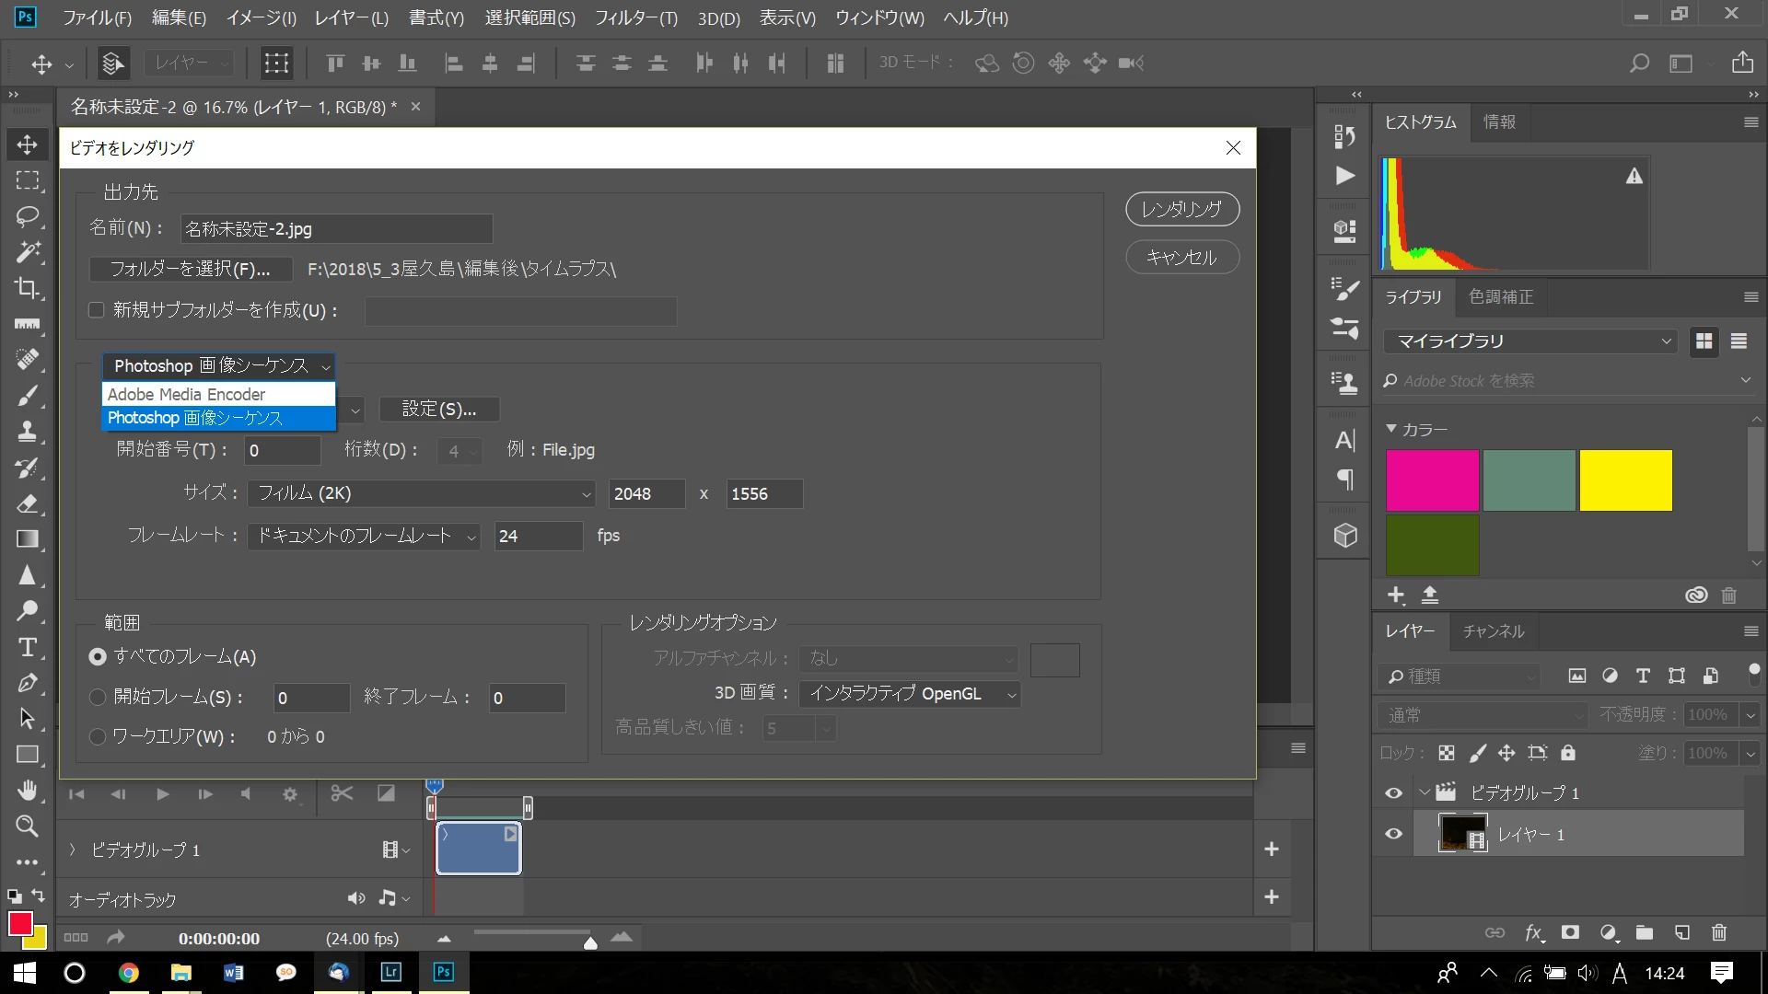This screenshot has width=1768, height=994.
Task: Select the start frame radio button
Action: click(x=98, y=698)
